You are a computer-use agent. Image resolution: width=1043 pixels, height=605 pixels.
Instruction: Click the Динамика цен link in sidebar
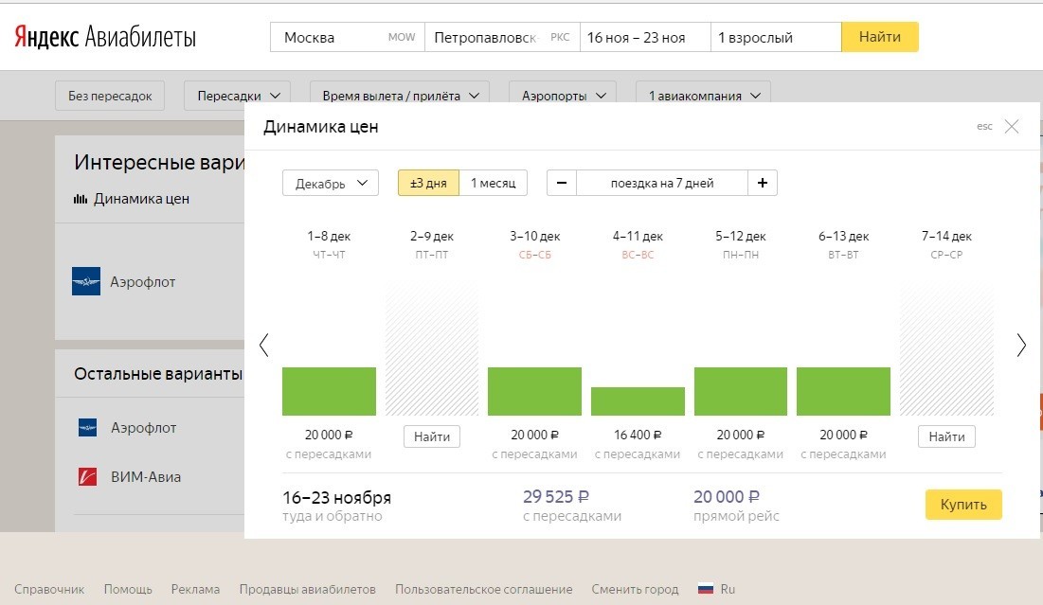[141, 199]
